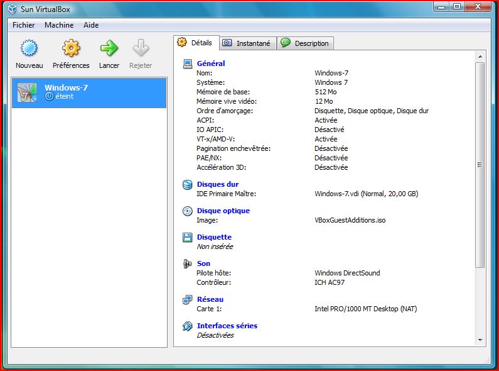
Task: Click the VirtualBox cube title bar icon
Action: click(13, 9)
